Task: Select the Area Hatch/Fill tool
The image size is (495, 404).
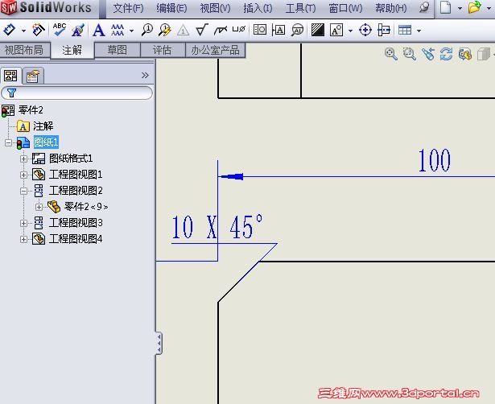Action: click(x=318, y=30)
